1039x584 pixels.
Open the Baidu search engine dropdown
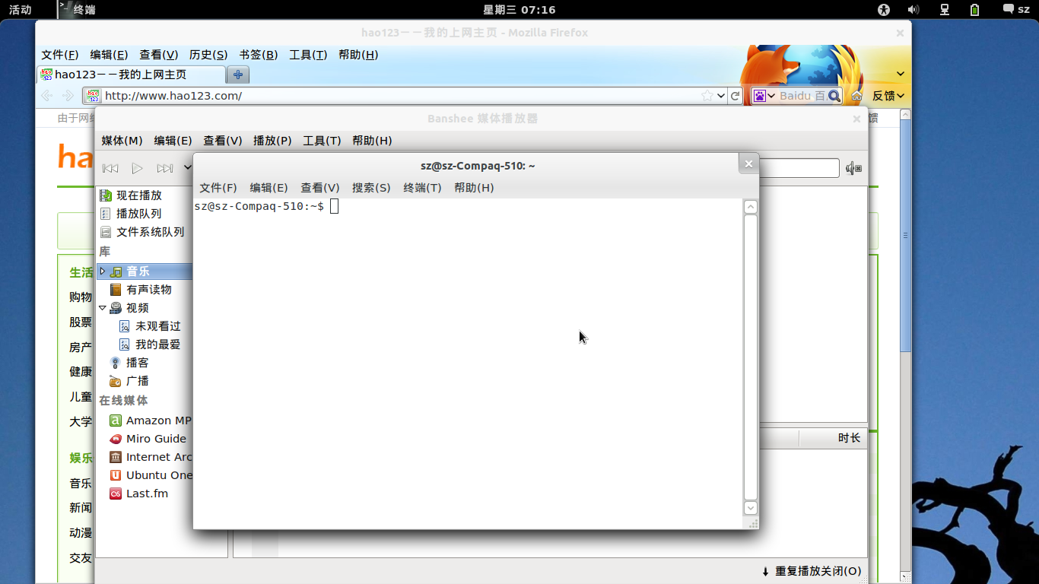click(764, 96)
